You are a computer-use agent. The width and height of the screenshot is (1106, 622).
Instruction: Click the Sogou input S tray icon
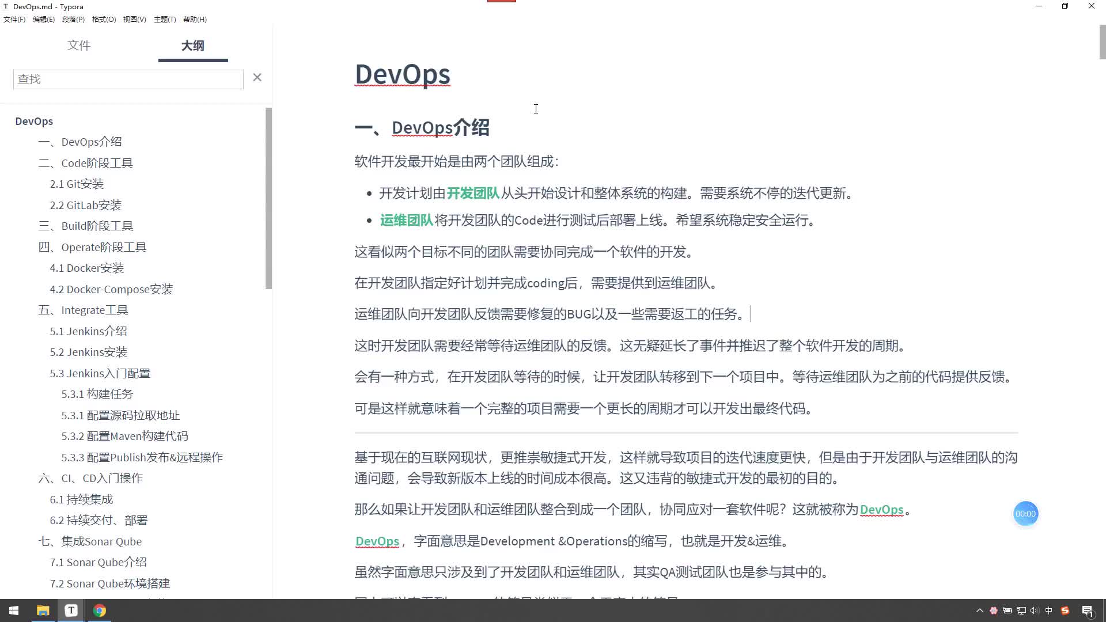(1065, 610)
